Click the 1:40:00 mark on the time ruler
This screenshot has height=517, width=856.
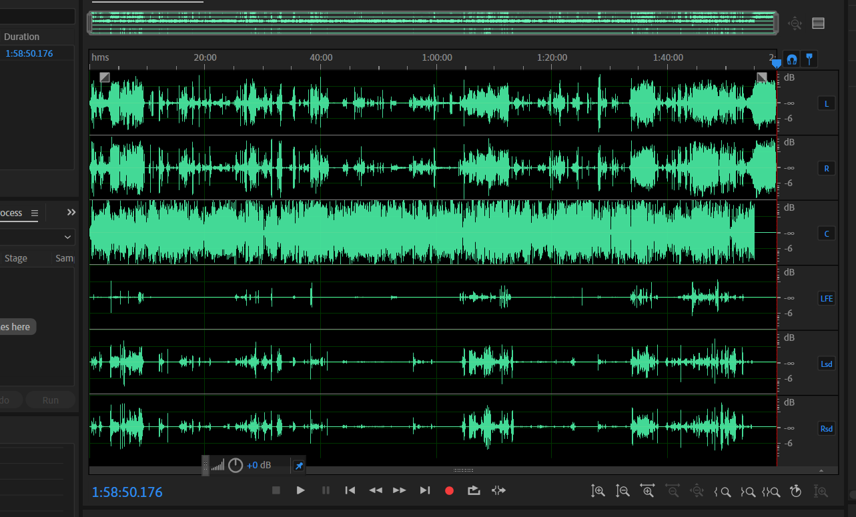(x=668, y=57)
